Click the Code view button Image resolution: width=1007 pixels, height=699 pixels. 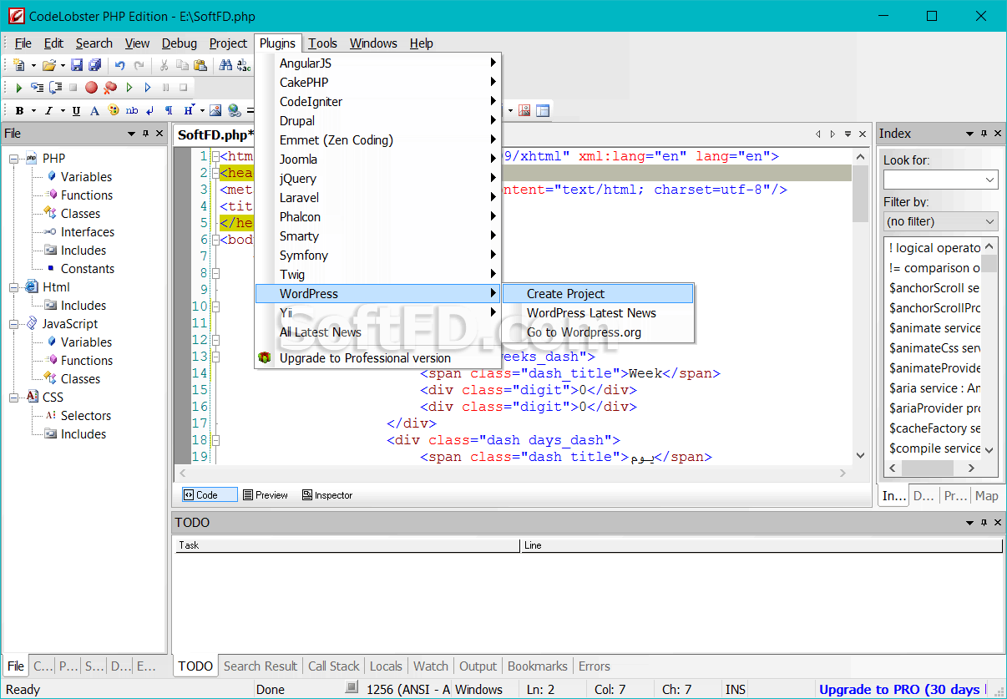coord(210,495)
